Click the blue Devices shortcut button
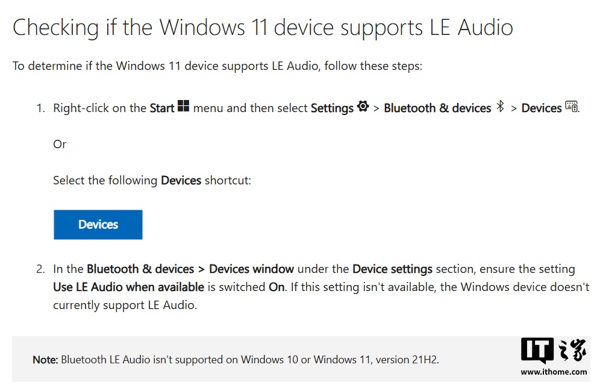Screen dimensions: 597x388 pyautogui.click(x=98, y=225)
